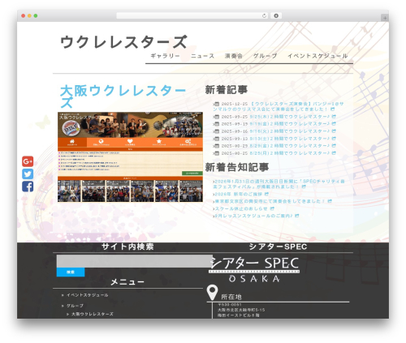This screenshot has height=343, width=406.
Task: Click external-link icon after 9/13(土) article
Action: tap(334, 138)
